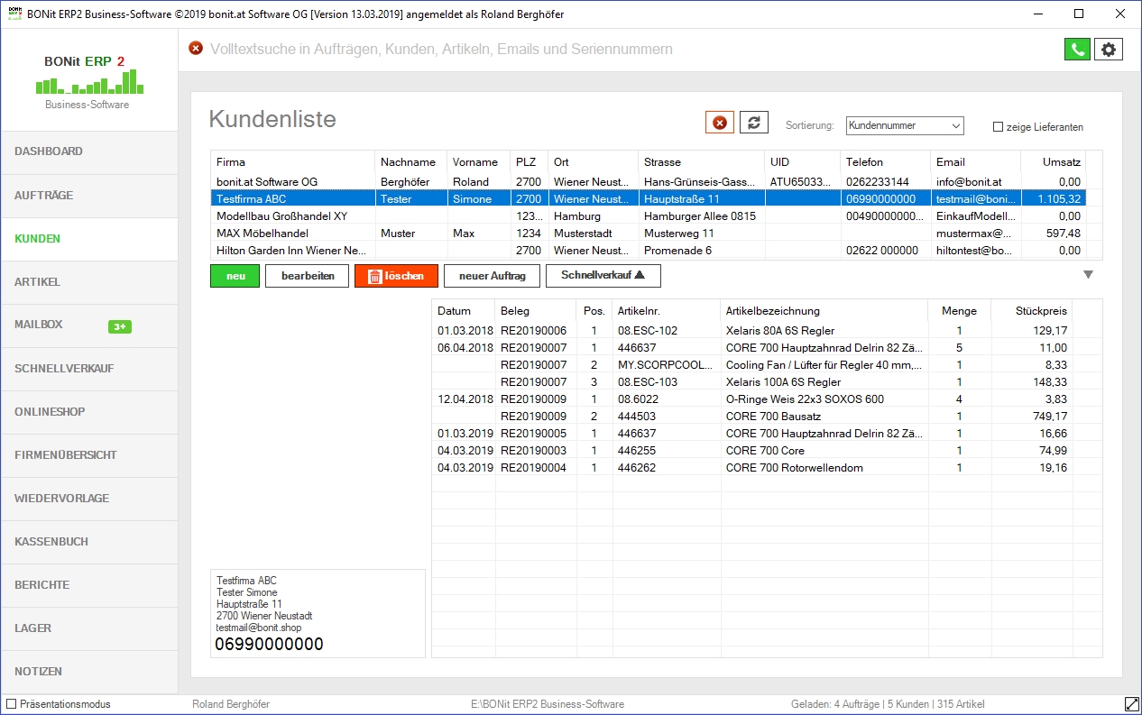Image resolution: width=1142 pixels, height=715 pixels.
Task: Click the PLZ column header
Action: [529, 162]
